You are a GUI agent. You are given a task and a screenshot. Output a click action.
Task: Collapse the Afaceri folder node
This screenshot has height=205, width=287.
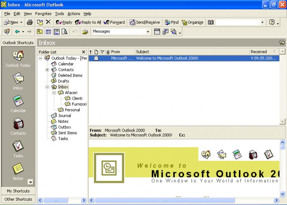click(54, 93)
